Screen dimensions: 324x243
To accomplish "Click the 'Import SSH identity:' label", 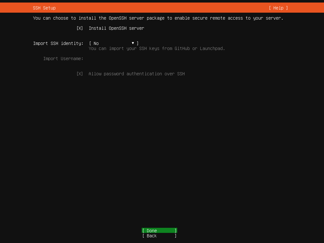I will click(58, 43).
